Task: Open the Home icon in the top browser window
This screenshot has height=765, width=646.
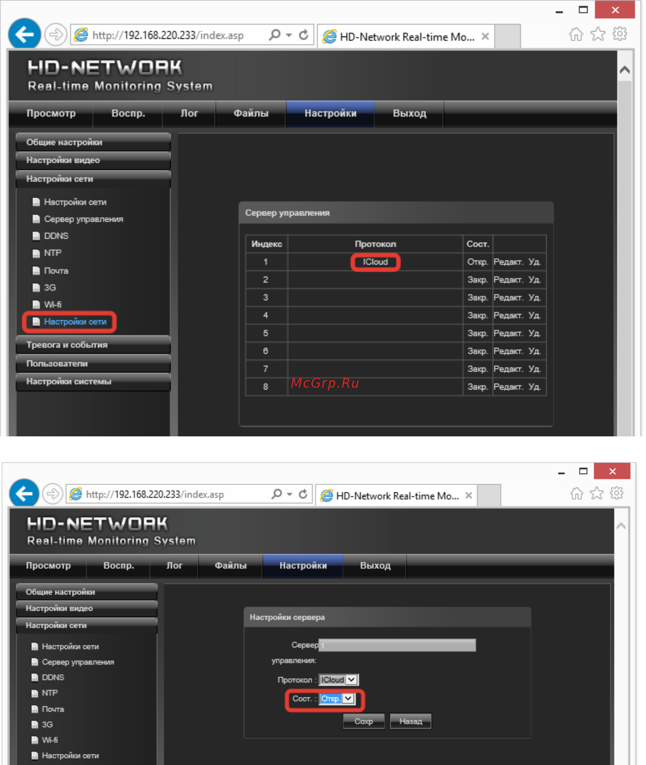Action: [576, 35]
